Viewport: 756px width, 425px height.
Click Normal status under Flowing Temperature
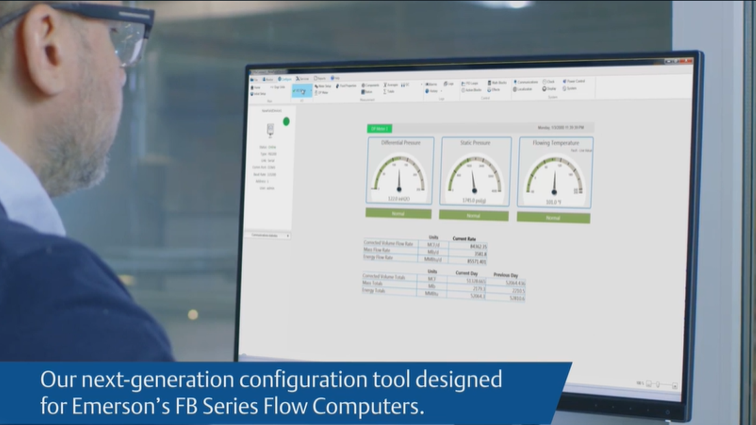pyautogui.click(x=553, y=218)
